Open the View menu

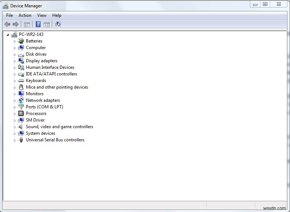click(42, 15)
